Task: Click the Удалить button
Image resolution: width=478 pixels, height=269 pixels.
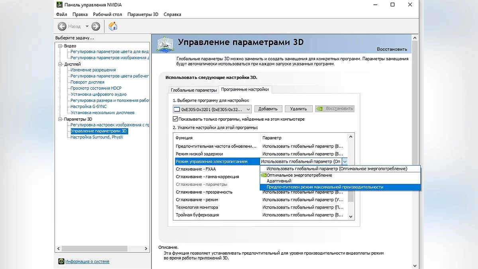Action: tap(298, 109)
